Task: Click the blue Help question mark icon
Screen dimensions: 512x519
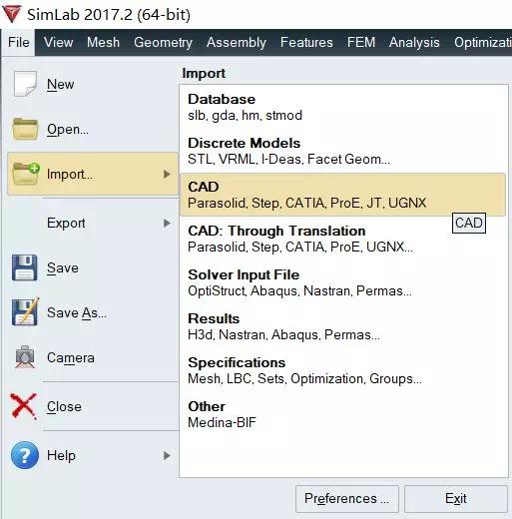Action: click(x=25, y=455)
